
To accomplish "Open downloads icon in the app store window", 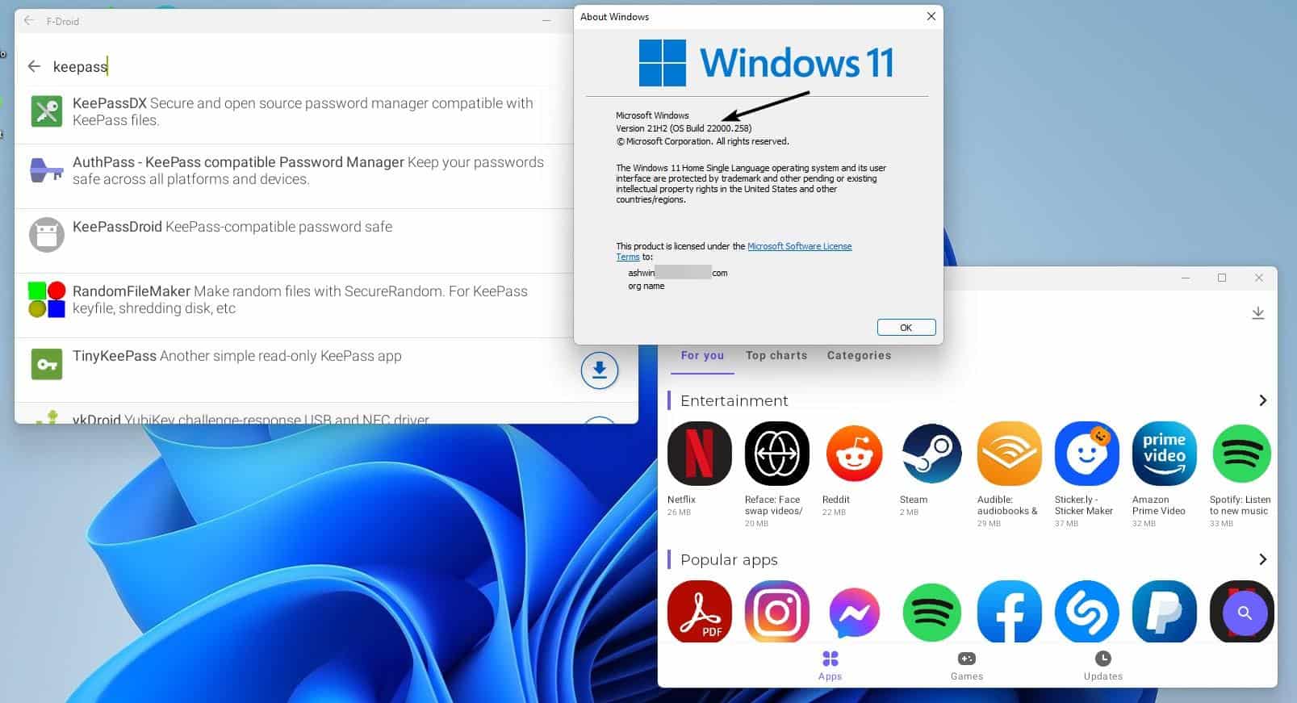I will coord(1257,313).
